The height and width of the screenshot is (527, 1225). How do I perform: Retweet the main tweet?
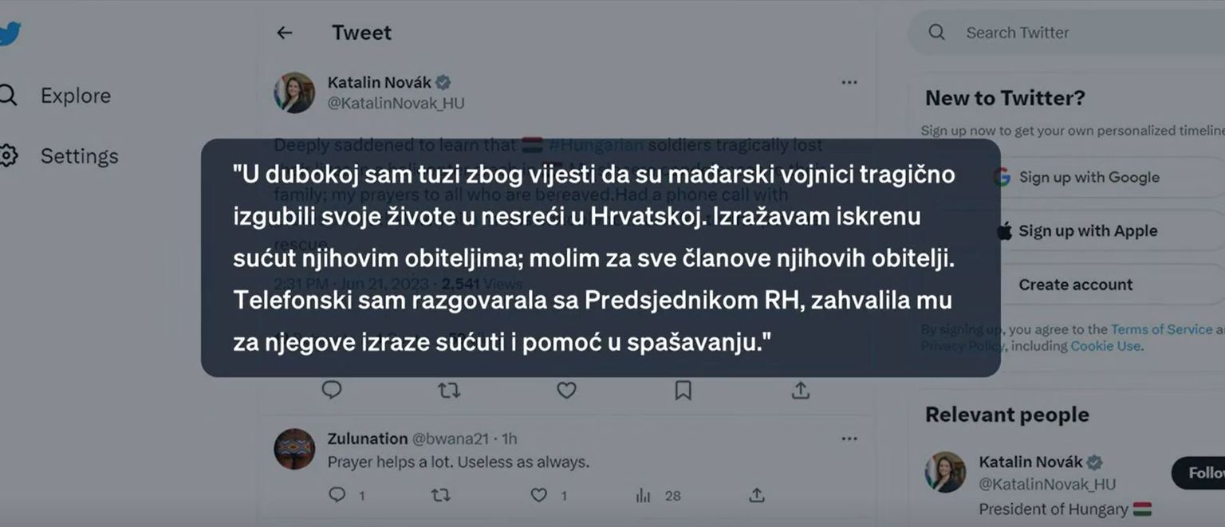pos(449,390)
